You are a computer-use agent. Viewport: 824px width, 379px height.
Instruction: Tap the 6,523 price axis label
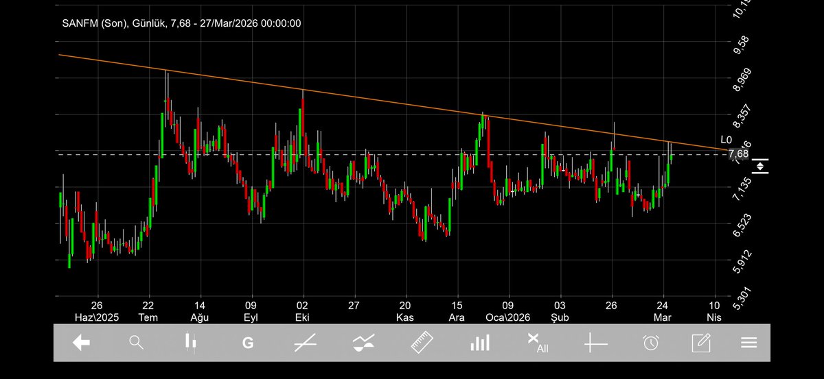click(742, 225)
